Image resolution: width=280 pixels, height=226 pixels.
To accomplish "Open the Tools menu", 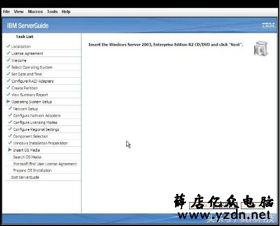I will click(x=52, y=11).
